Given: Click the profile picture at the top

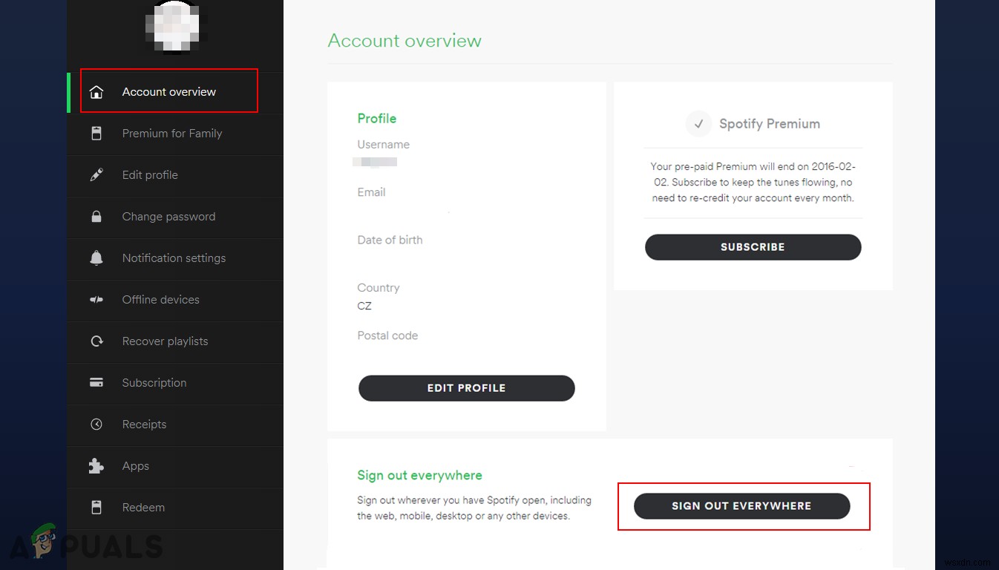Looking at the screenshot, I should [x=174, y=27].
